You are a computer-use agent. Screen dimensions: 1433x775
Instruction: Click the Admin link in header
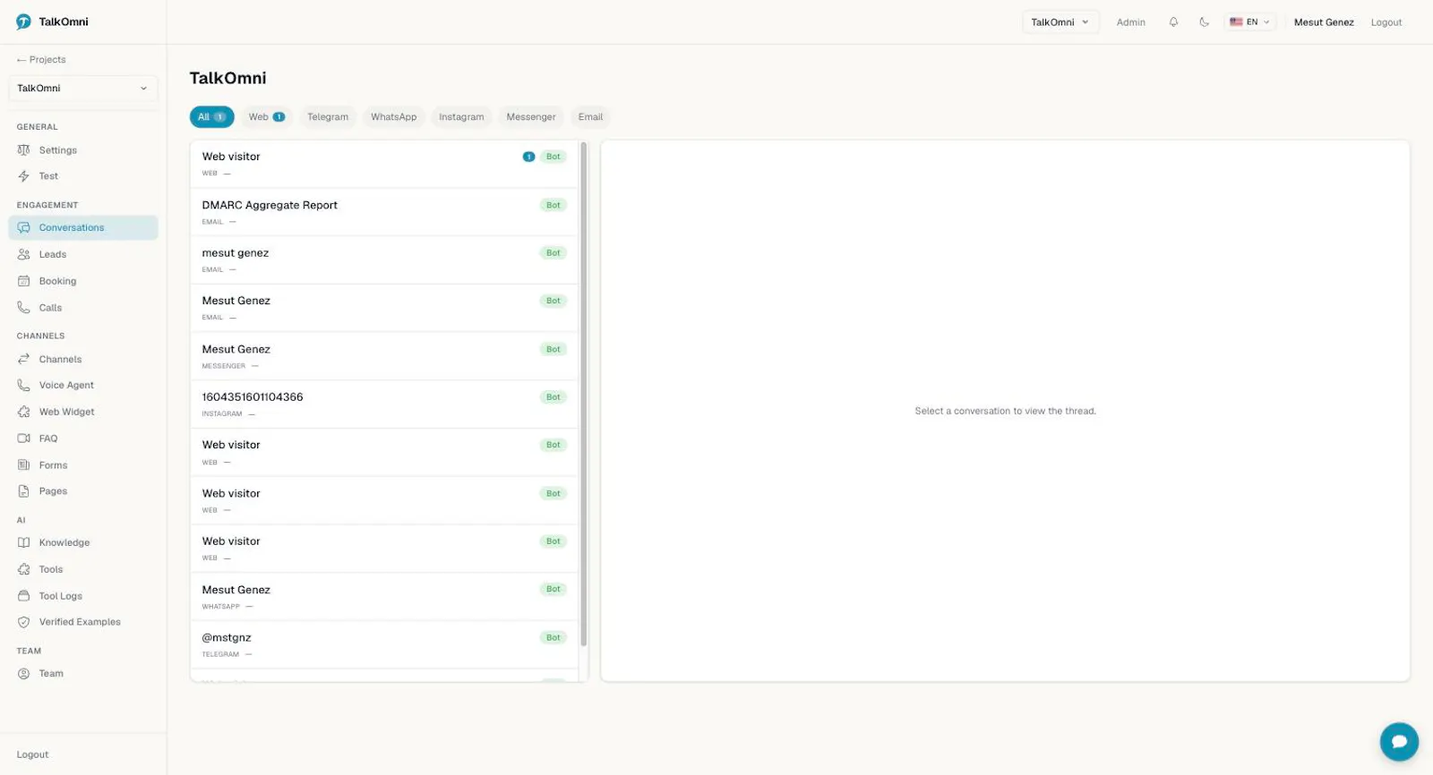pos(1130,22)
